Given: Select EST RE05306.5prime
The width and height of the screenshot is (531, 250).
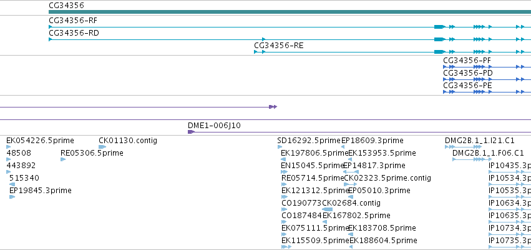Looking at the screenshot, I should (x=92, y=153).
